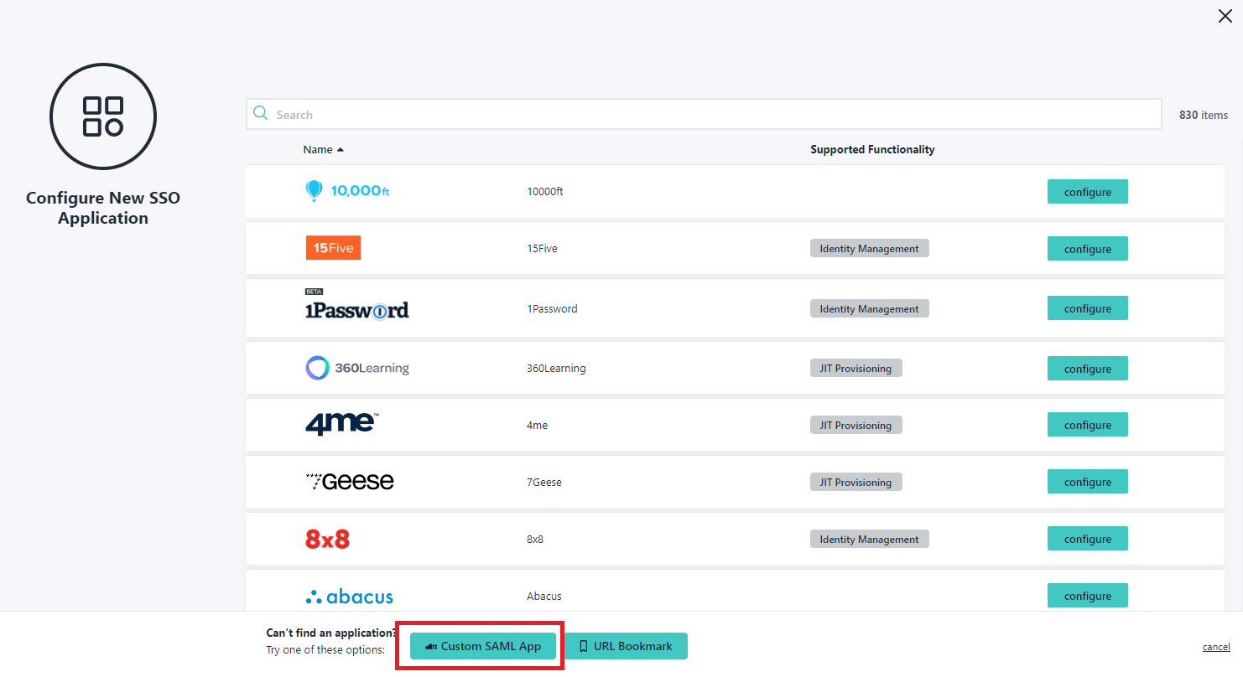The image size is (1243, 677).
Task: Select the 7Geese logo
Action: [350, 481]
